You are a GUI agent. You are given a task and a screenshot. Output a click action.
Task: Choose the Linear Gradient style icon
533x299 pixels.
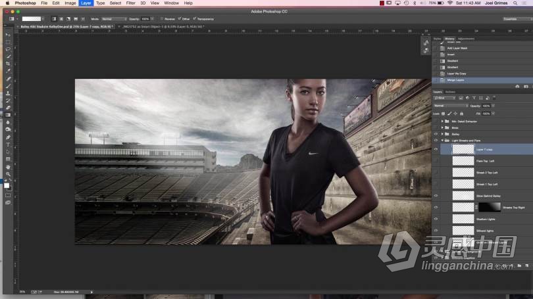[x=54, y=19]
